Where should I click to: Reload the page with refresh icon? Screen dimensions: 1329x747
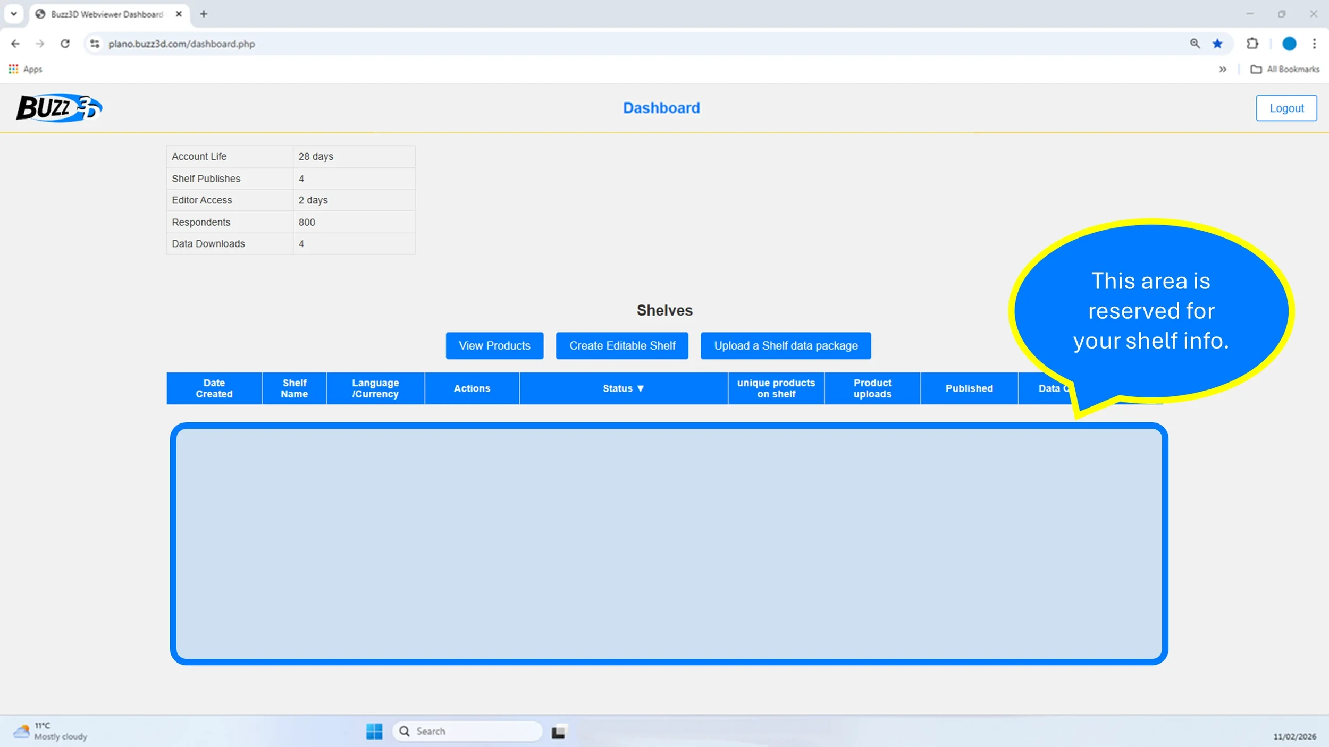point(65,44)
